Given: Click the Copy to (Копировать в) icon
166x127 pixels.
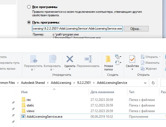Looking at the screenshot, I should [x=52, y=59].
